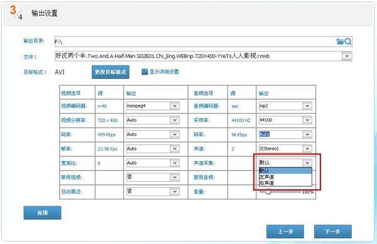Select 右声道 option
Screen dimensions: 377x244
tap(285, 183)
